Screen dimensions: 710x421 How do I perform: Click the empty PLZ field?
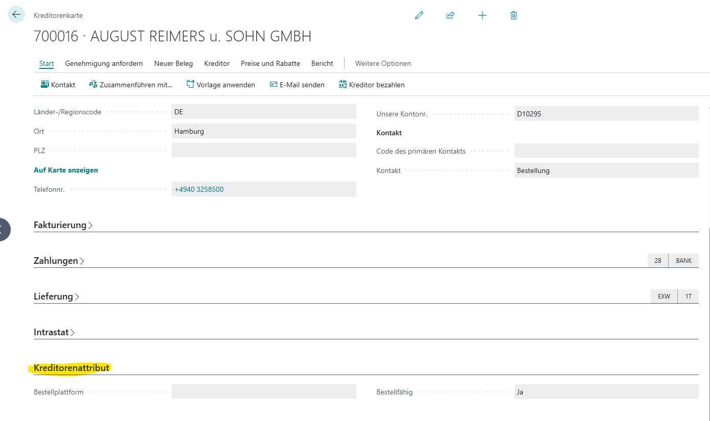pos(264,151)
